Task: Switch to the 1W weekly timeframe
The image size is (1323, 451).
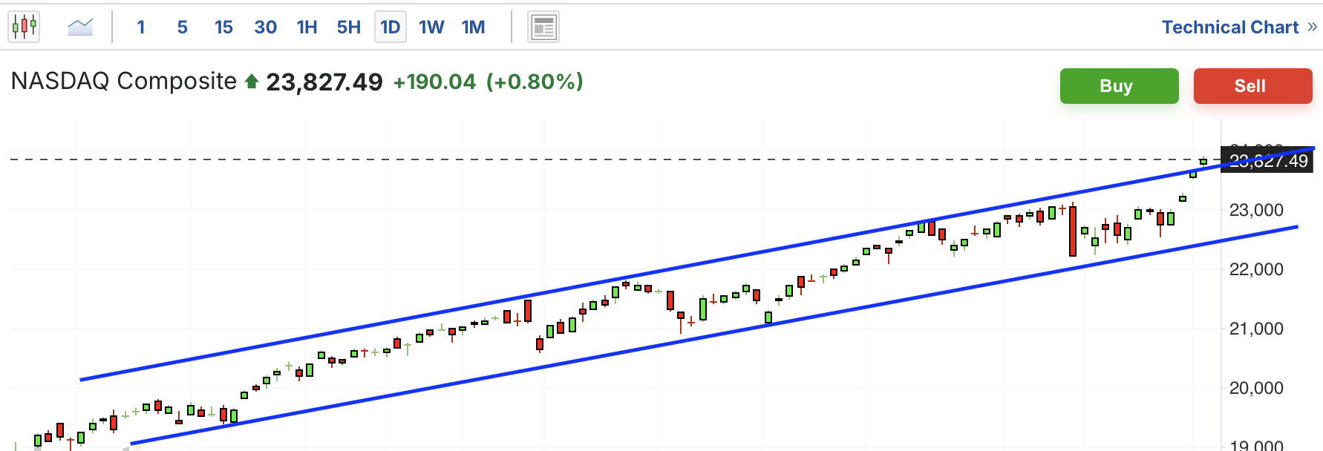Action: pos(431,27)
